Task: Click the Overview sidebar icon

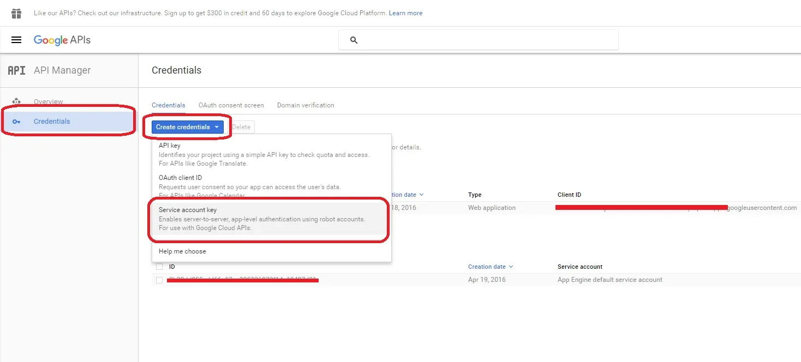Action: pos(16,101)
